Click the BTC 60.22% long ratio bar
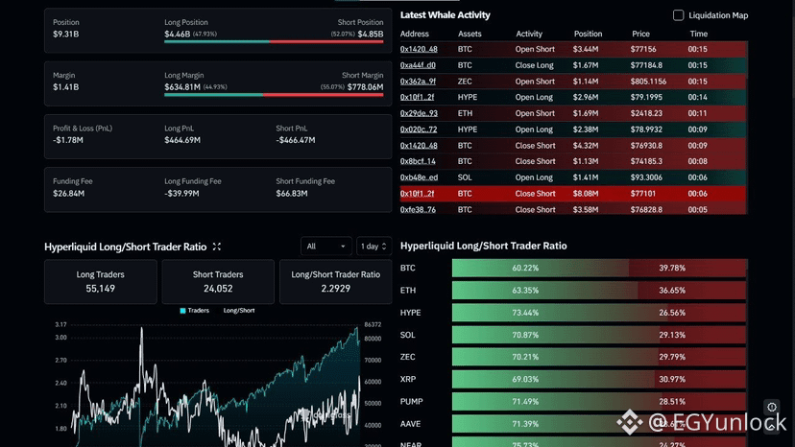 click(541, 268)
